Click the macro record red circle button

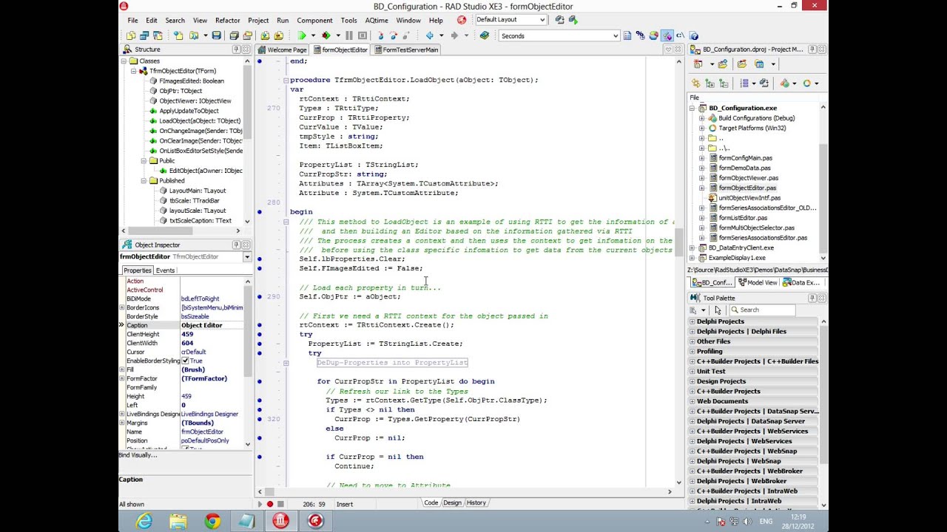[270, 504]
